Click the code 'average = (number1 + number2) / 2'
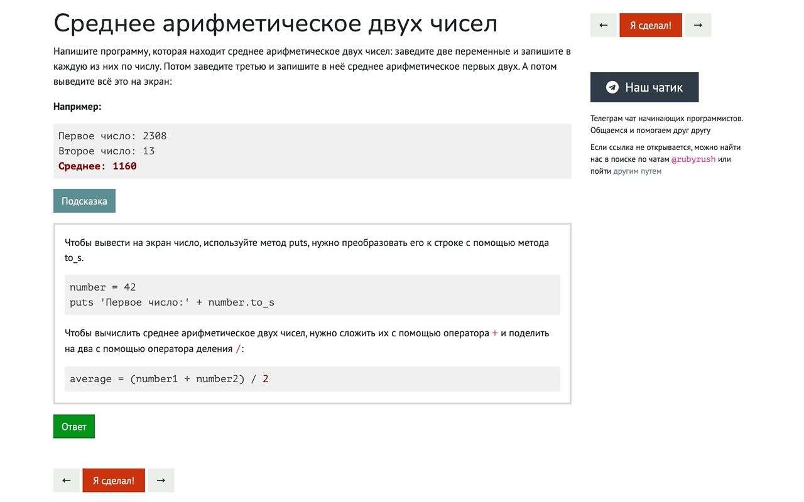Screen dimensions: 804x502 (169, 378)
